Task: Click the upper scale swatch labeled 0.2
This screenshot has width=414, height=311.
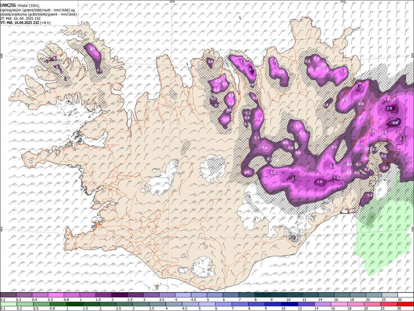Action: click(x=8, y=295)
